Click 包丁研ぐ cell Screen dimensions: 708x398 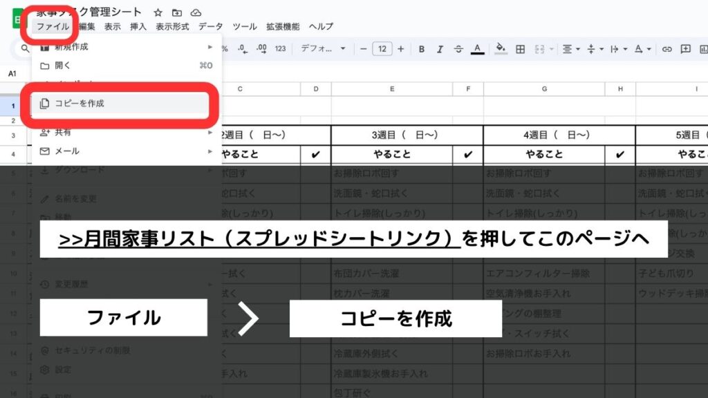[x=392, y=392]
